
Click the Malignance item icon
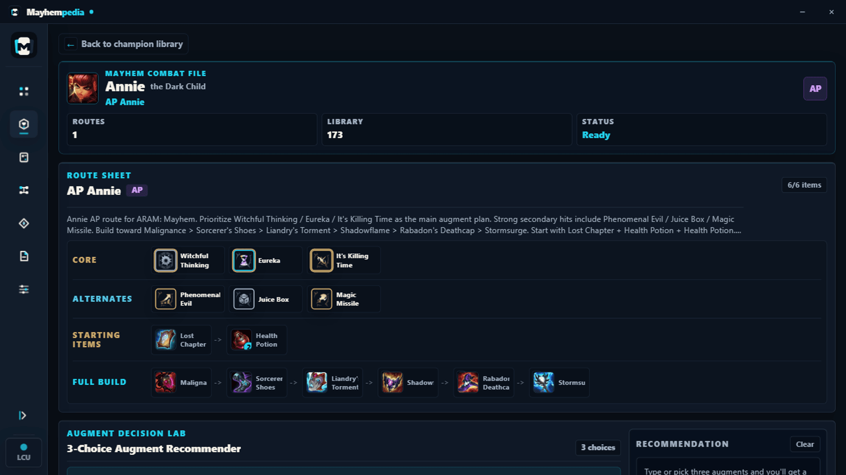(x=165, y=382)
